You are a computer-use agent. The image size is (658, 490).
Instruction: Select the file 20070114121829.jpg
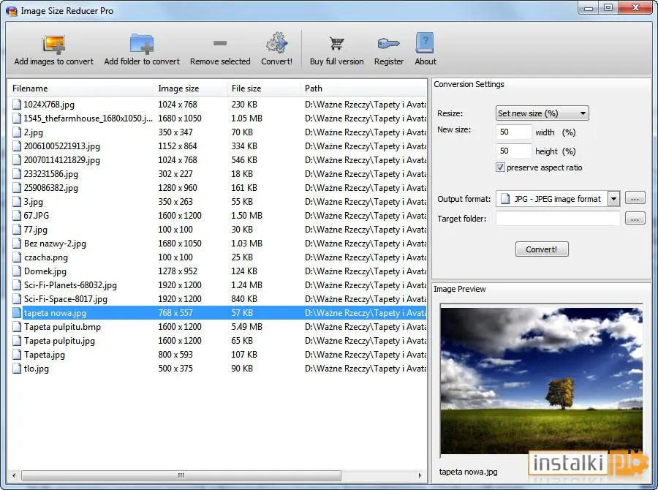61,159
